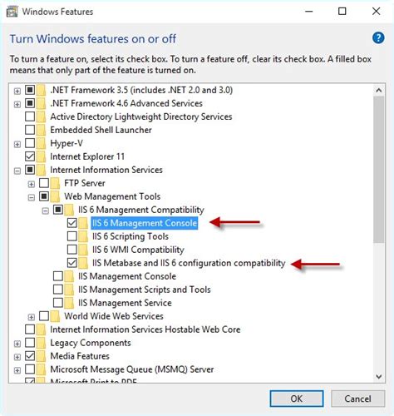Enable FTP Server checkbox
Viewport: 394px width, 416px height.
44,183
